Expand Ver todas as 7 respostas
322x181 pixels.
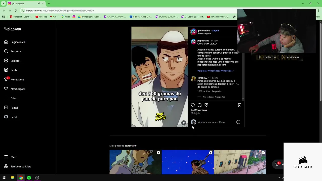(214, 97)
